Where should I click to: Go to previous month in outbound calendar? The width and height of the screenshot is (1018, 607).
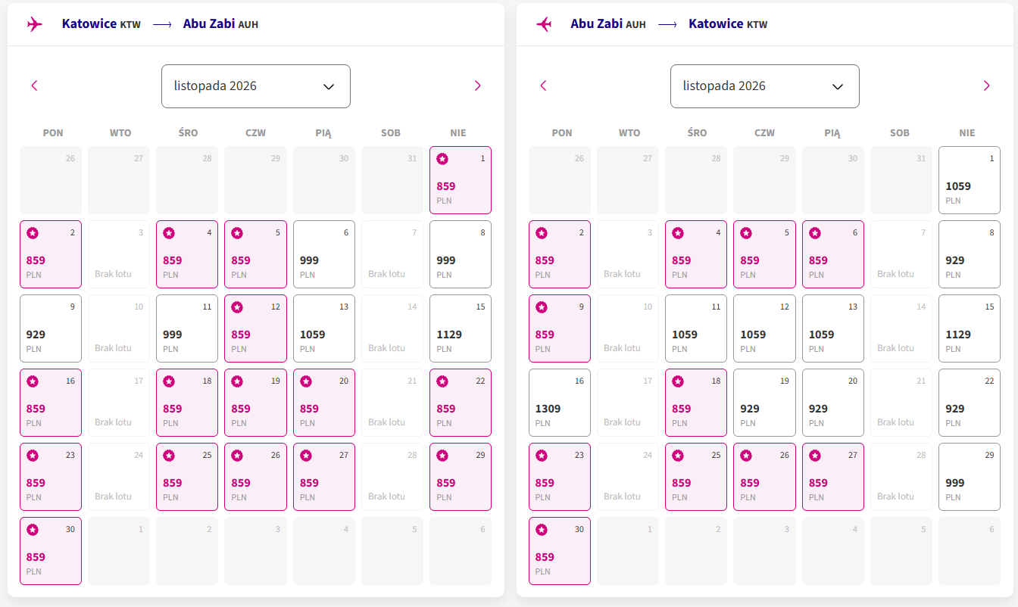[x=34, y=86]
